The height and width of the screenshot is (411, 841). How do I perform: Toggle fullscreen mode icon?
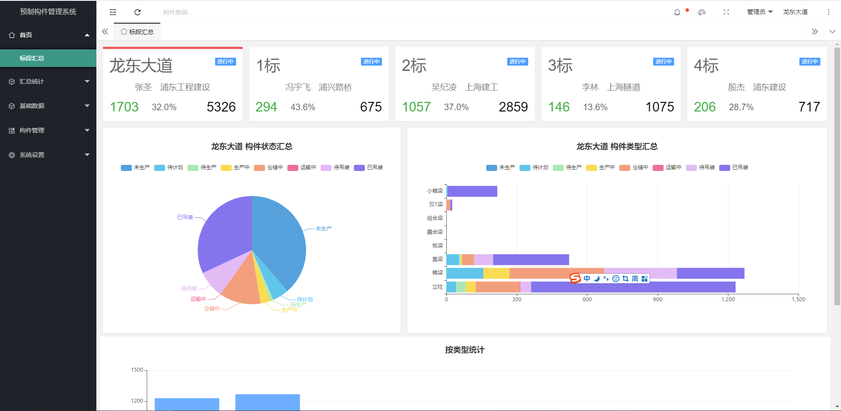tap(726, 12)
